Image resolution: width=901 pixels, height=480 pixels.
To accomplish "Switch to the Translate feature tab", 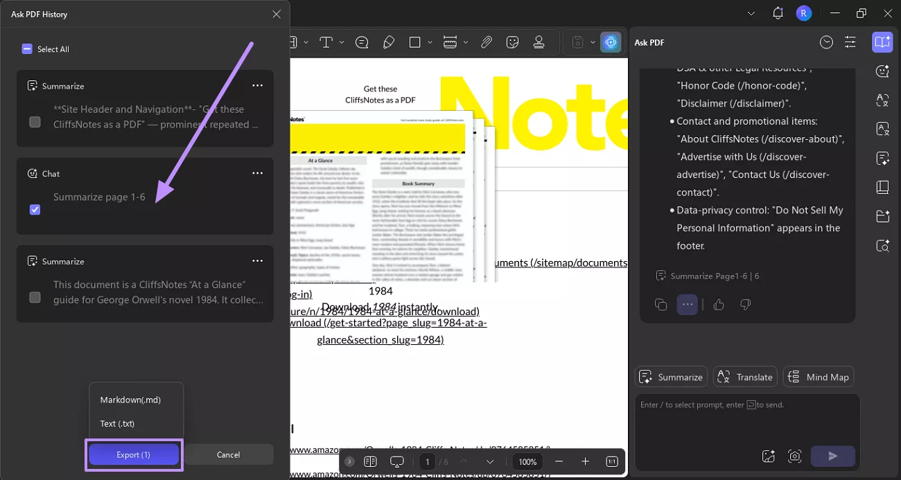I will pos(745,377).
